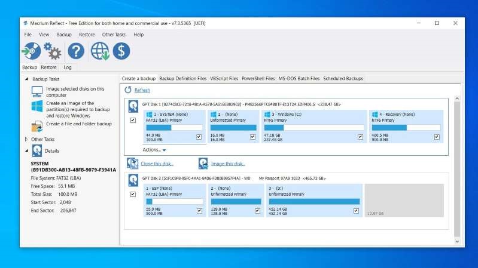This screenshot has height=268, width=478.
Task: Click Create an image of Windows partitions
Action: click(78, 109)
